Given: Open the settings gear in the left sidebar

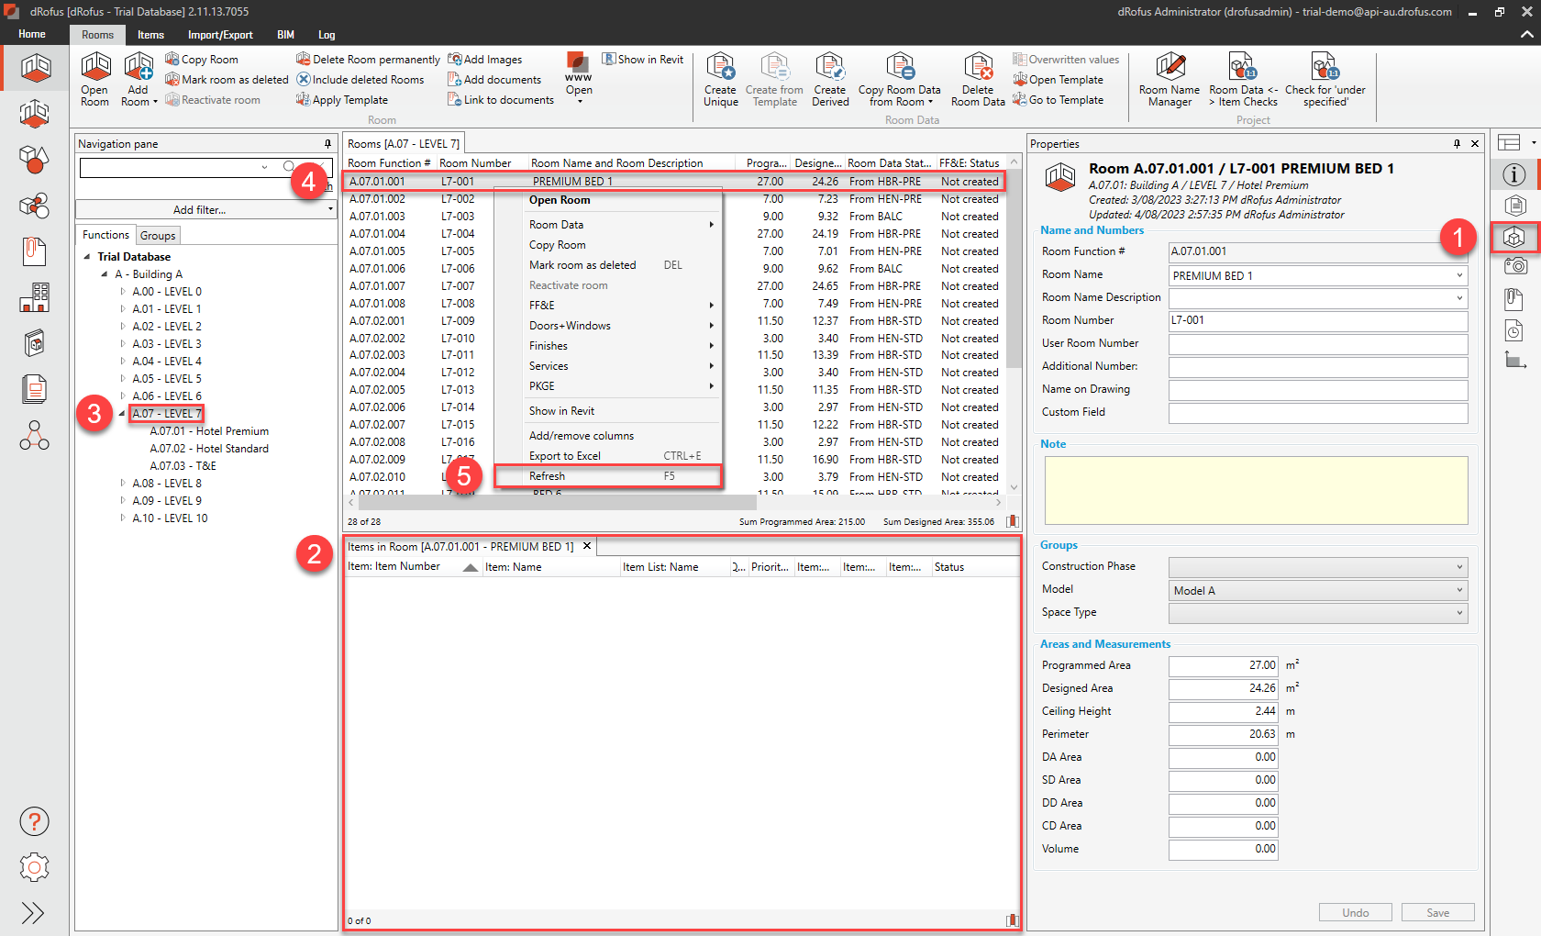Looking at the screenshot, I should pyautogui.click(x=34, y=867).
